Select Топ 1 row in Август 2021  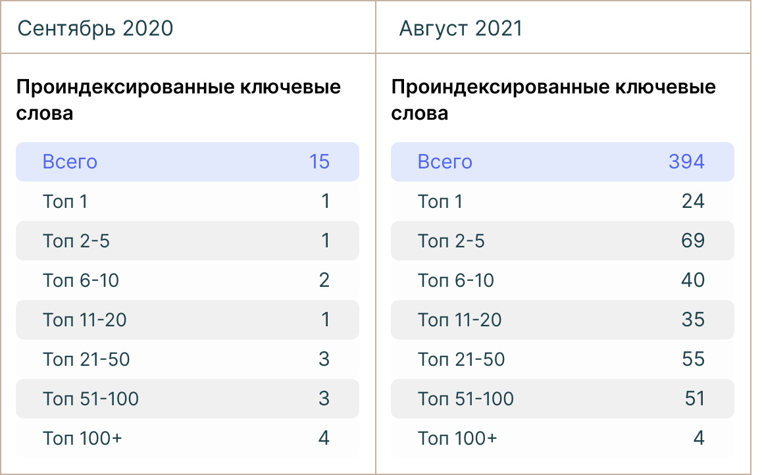point(562,201)
